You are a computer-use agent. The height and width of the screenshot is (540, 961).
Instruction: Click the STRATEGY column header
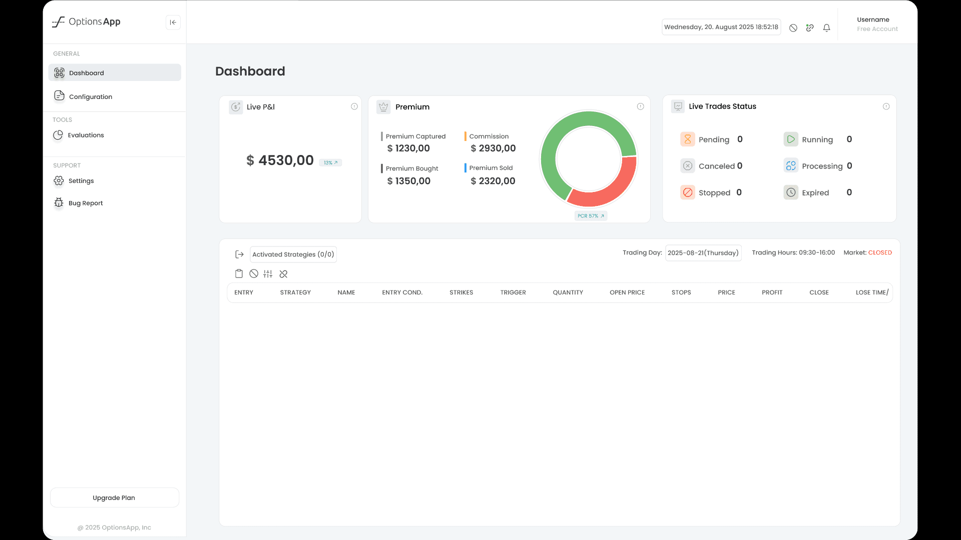295,292
